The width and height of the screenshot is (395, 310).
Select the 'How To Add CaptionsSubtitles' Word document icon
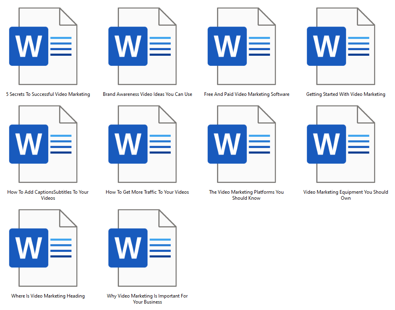pos(43,144)
